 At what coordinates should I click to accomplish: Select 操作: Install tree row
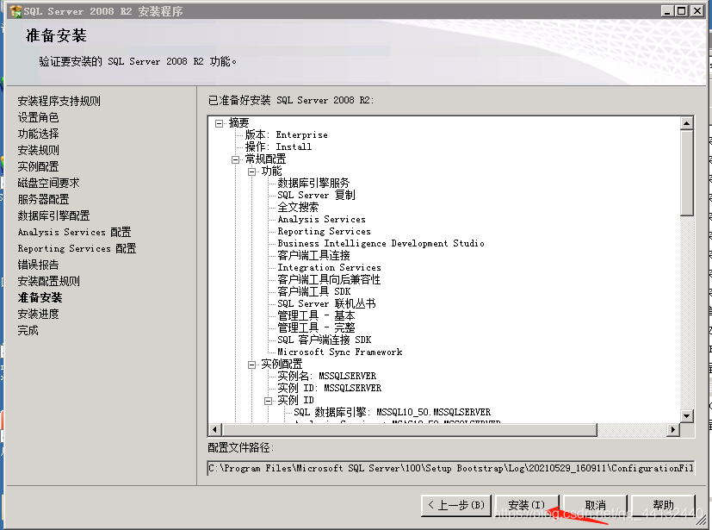[x=278, y=147]
